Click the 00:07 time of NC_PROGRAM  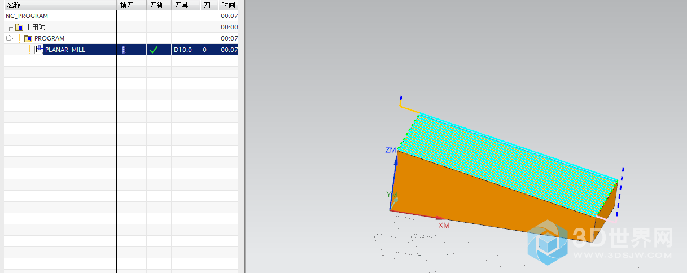(x=229, y=16)
